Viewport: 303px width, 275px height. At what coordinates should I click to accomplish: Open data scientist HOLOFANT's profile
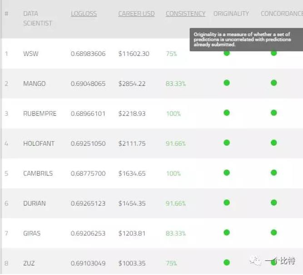39,144
